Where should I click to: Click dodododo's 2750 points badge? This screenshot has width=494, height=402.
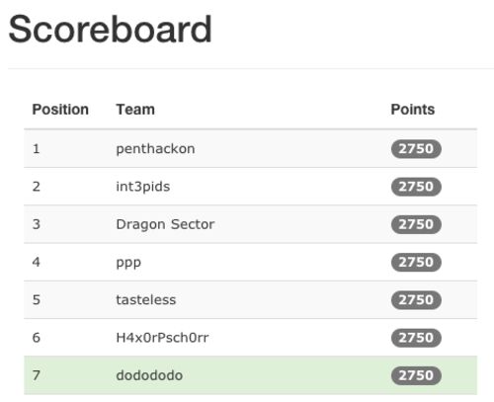pyautogui.click(x=416, y=375)
